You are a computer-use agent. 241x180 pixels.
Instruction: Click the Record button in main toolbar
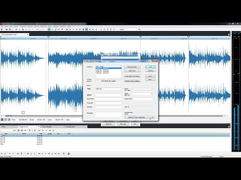coord(67,29)
